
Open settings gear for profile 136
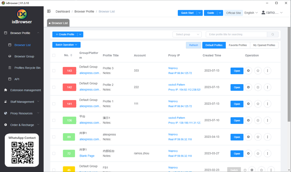coord(248,120)
